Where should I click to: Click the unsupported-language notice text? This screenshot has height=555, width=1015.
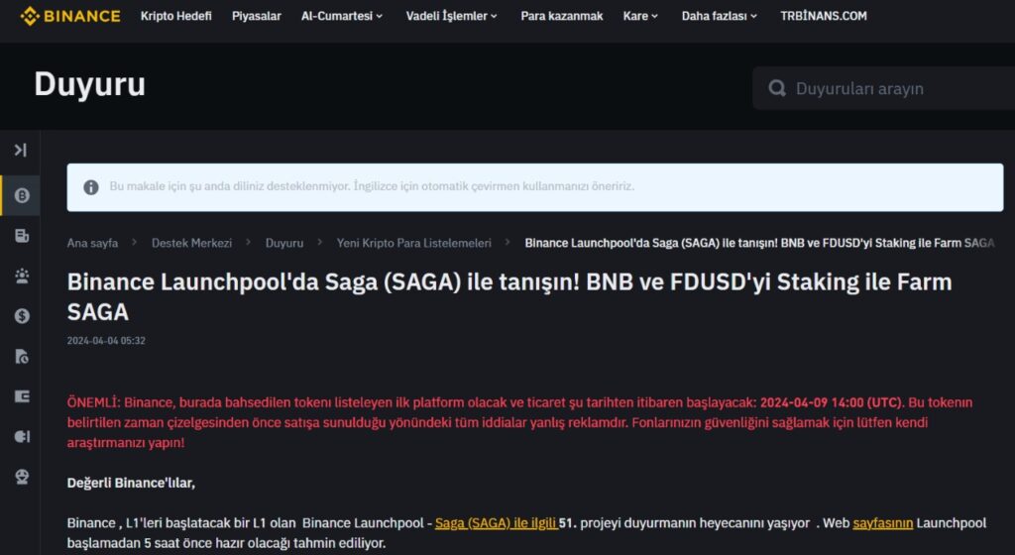(x=372, y=186)
